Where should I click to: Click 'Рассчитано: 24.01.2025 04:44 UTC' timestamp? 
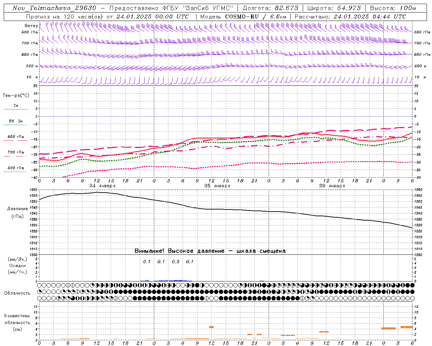point(350,17)
